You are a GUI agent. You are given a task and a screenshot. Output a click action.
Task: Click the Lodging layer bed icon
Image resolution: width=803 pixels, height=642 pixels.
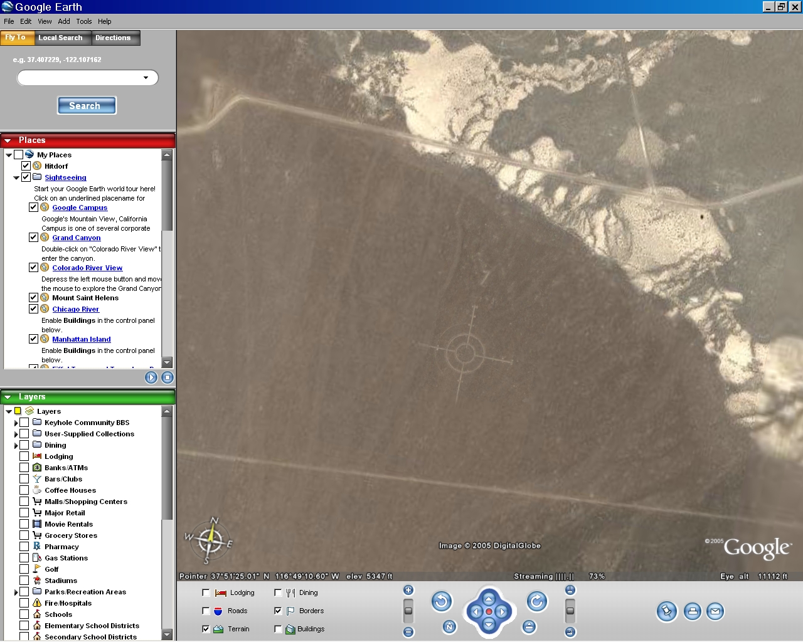pyautogui.click(x=37, y=456)
